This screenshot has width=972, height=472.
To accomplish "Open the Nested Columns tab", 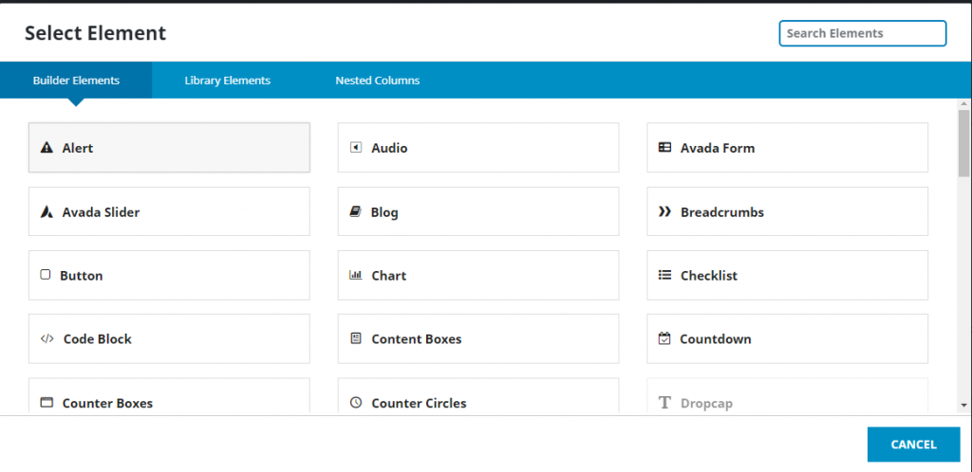I will tap(378, 81).
